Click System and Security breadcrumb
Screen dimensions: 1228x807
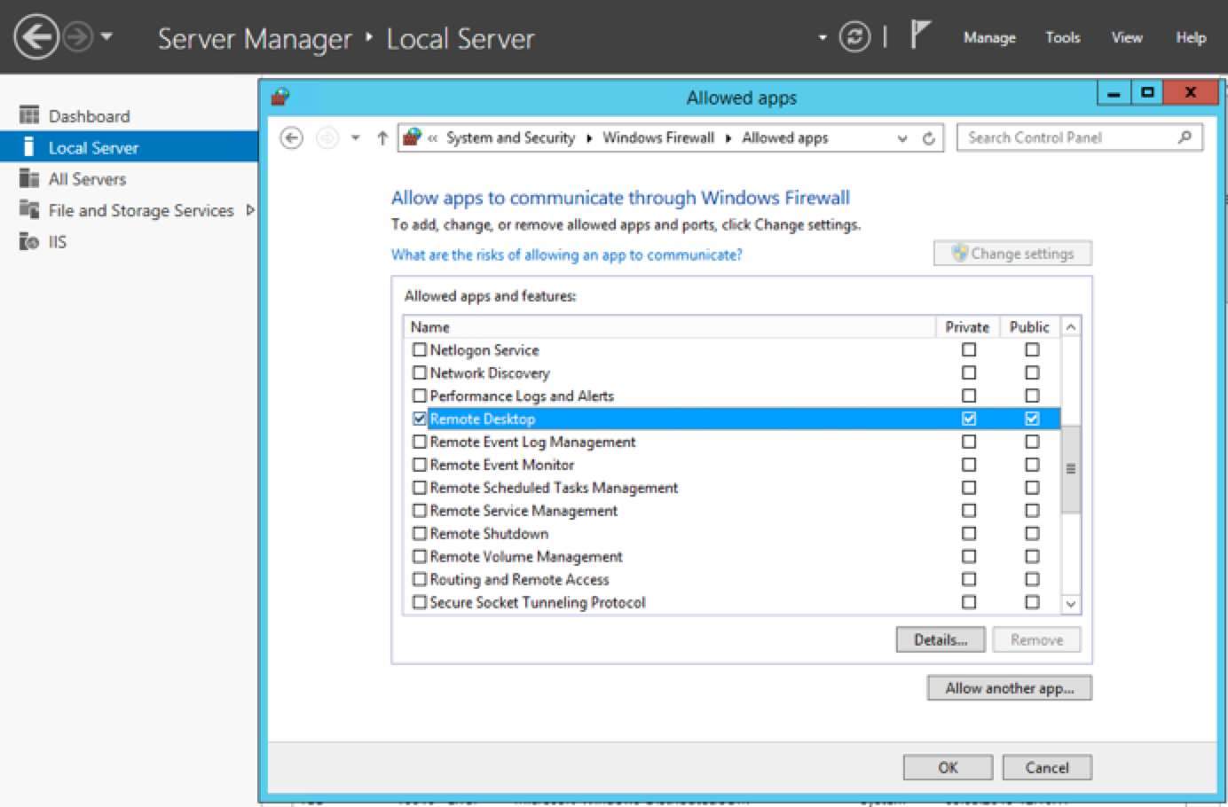click(510, 137)
